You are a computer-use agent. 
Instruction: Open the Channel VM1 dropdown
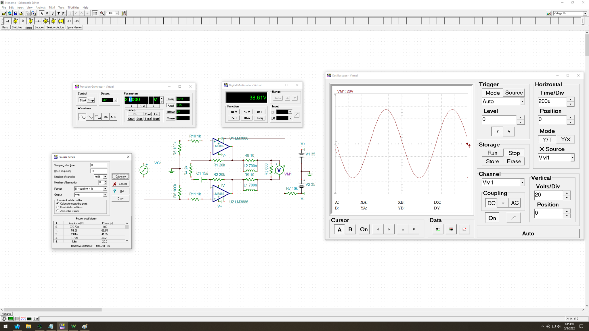522,182
